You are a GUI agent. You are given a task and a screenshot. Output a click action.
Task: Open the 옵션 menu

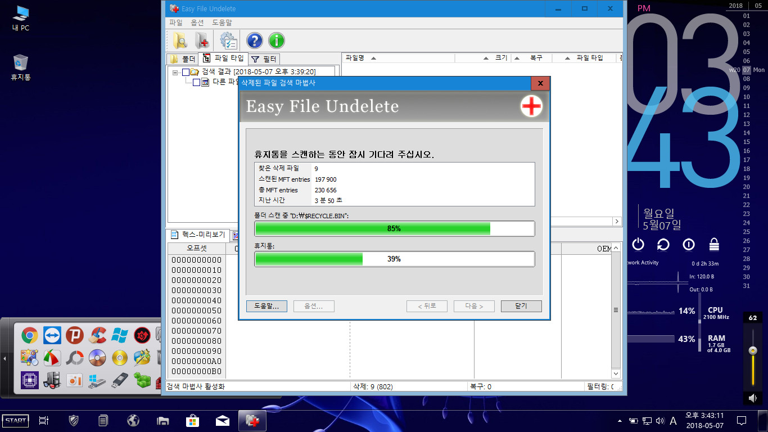[197, 22]
